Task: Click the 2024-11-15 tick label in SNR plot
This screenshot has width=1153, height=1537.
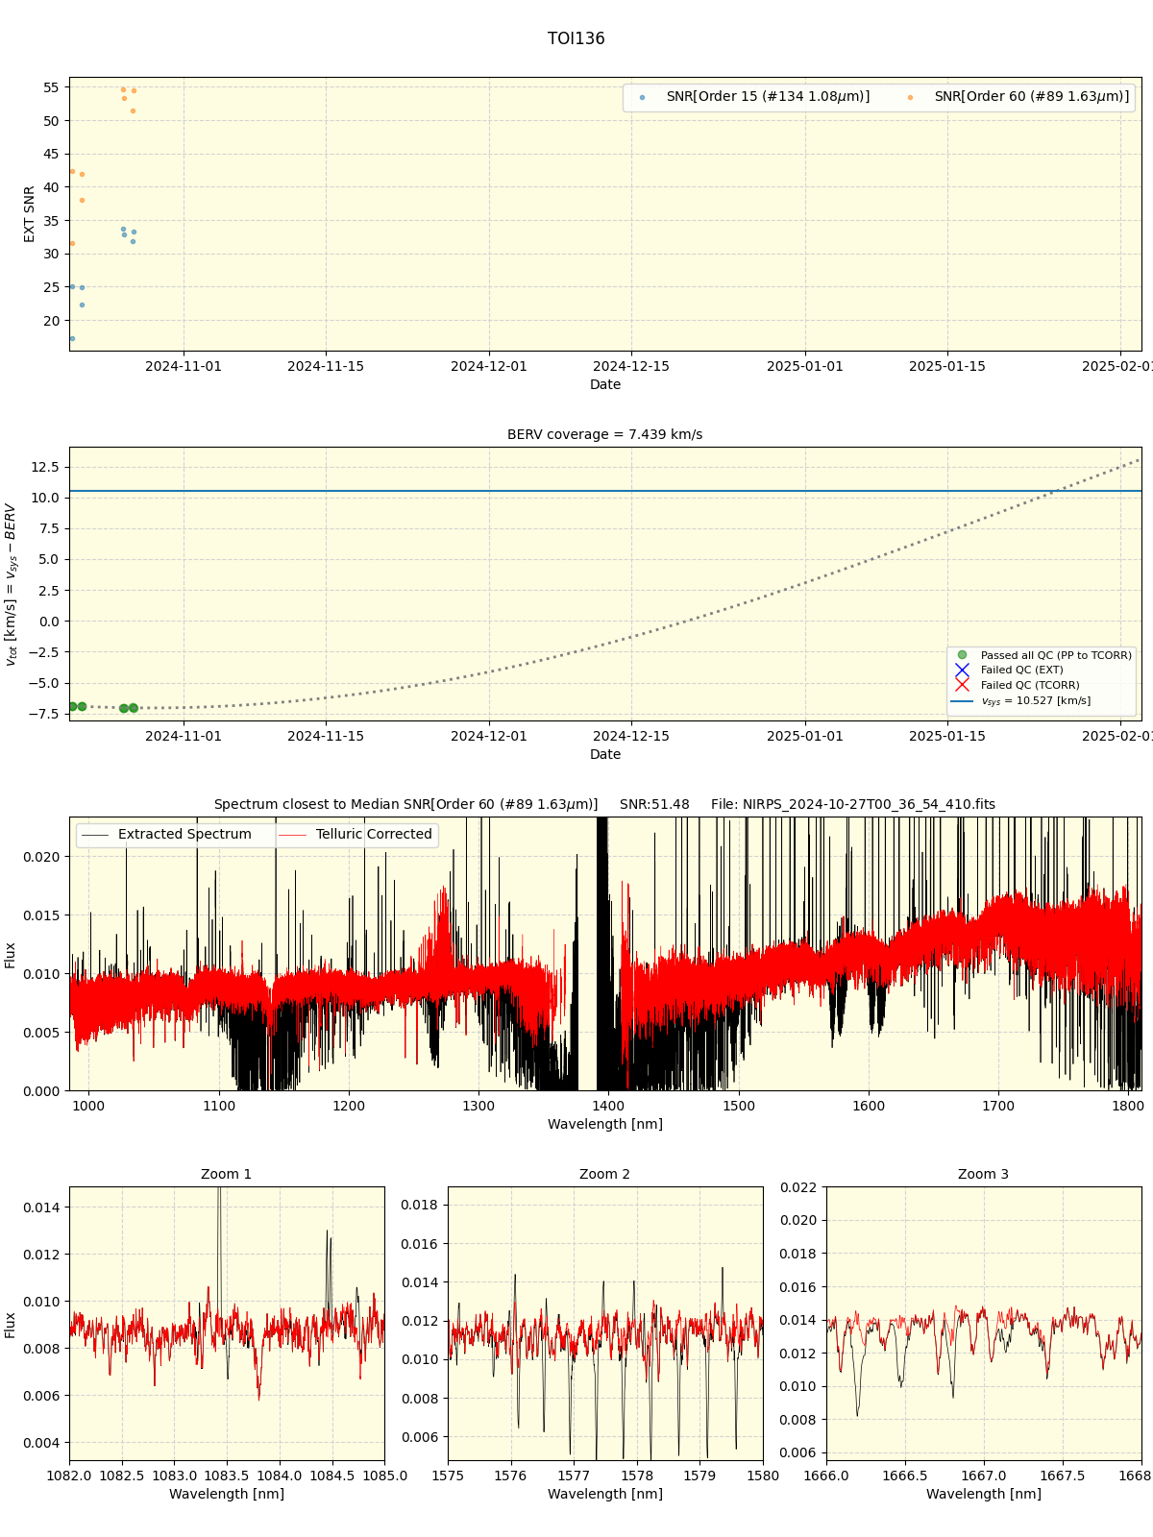Action: click(x=326, y=366)
